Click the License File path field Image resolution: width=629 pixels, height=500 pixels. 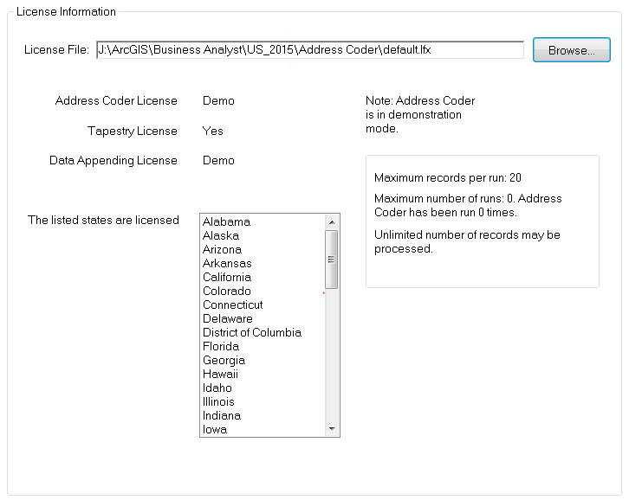tap(310, 49)
